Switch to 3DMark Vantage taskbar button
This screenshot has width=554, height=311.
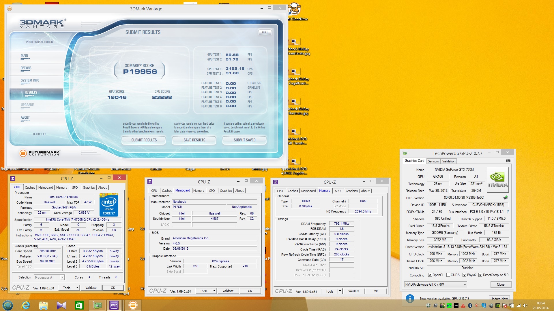coord(133,305)
